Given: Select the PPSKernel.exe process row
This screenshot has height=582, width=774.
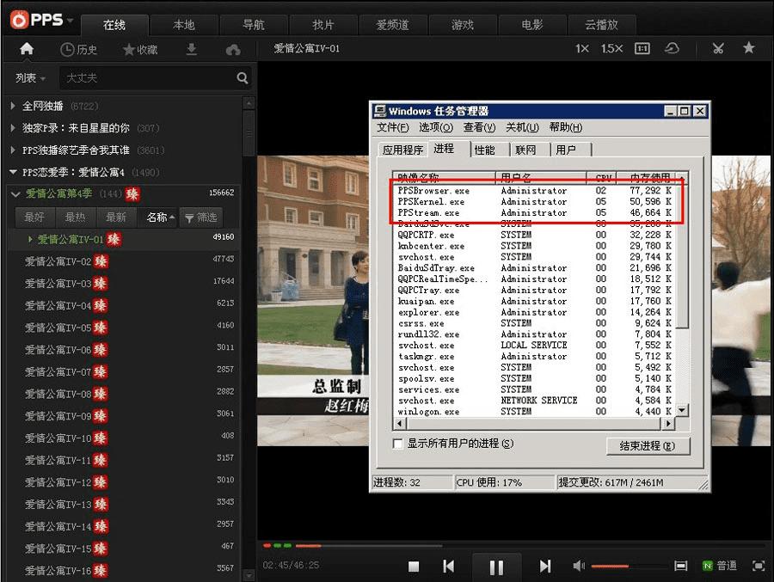Looking at the screenshot, I should point(535,201).
